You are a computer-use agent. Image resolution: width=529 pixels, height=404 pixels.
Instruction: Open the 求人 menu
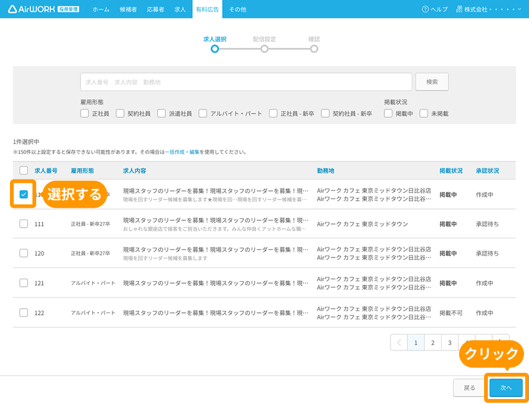point(180,9)
